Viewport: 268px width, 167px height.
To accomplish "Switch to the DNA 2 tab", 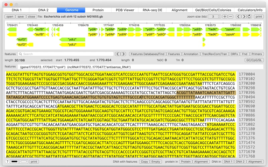I will [x=43, y=10].
